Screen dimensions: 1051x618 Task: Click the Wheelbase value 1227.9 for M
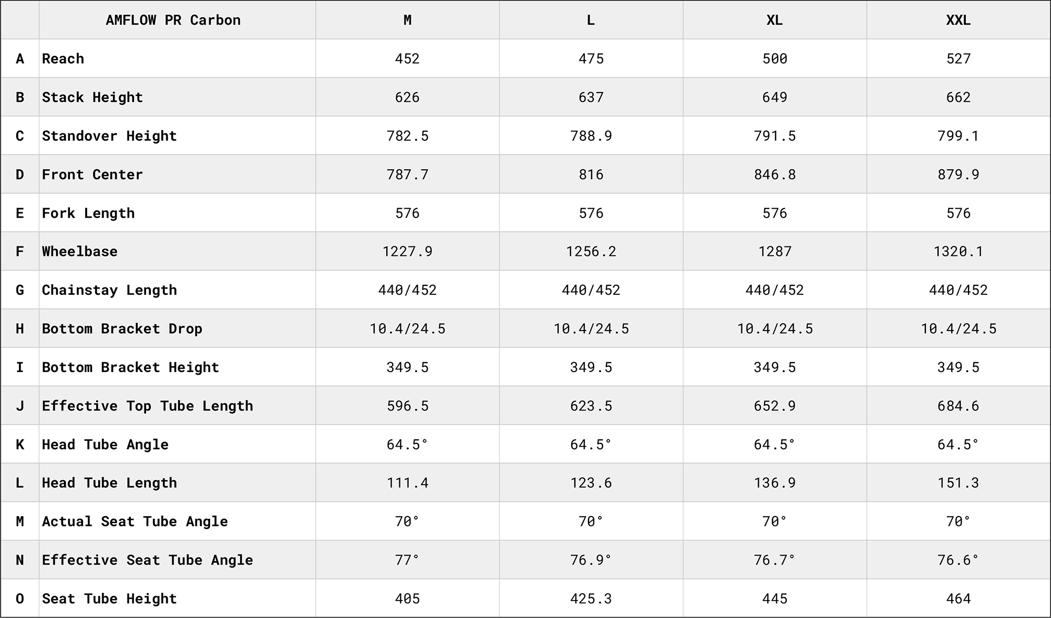[407, 251]
